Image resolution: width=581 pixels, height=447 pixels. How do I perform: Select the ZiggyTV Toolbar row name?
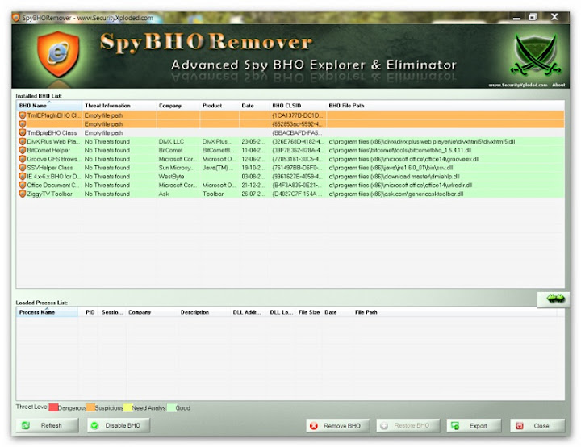coord(50,194)
